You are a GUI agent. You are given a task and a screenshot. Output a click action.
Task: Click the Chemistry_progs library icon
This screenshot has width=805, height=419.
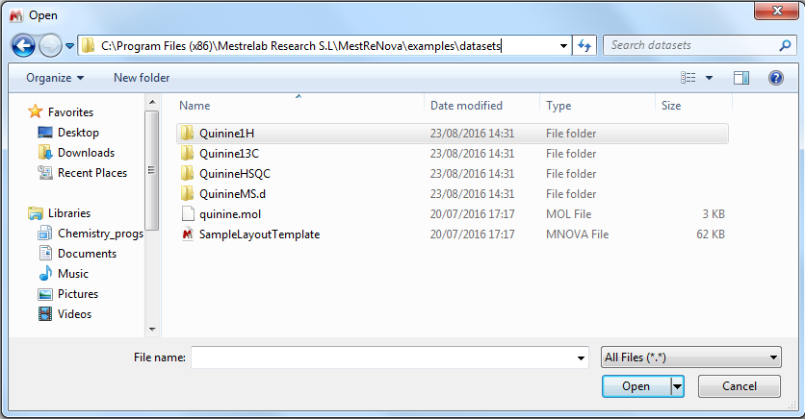point(45,234)
